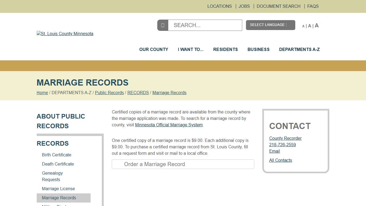Select the medium font size A
Viewport: 366px width, 206px height.
pyautogui.click(x=309, y=25)
